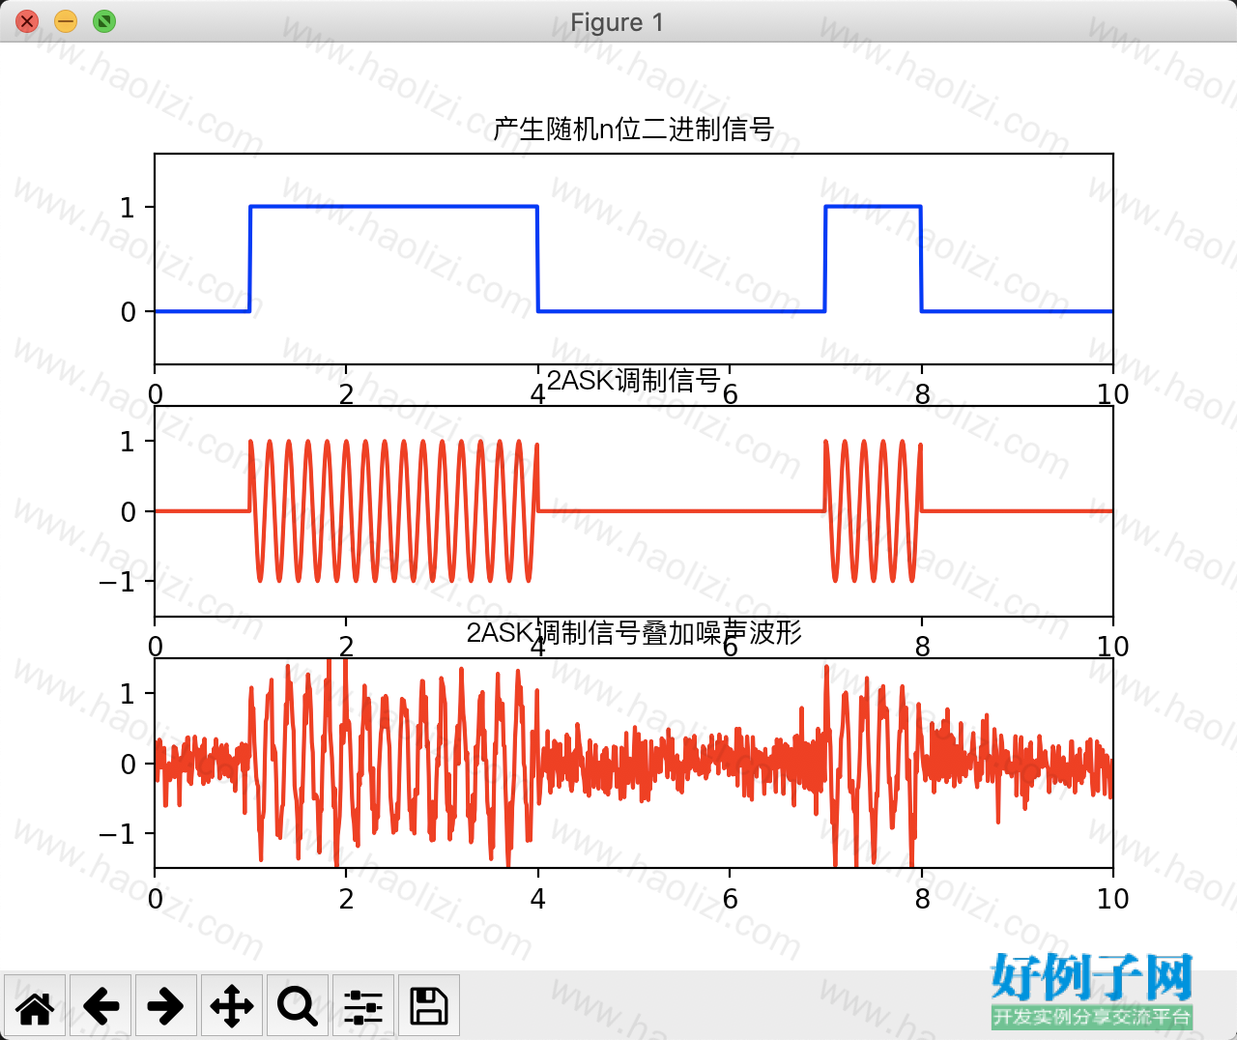Activate the Pan axes tool

click(232, 1006)
